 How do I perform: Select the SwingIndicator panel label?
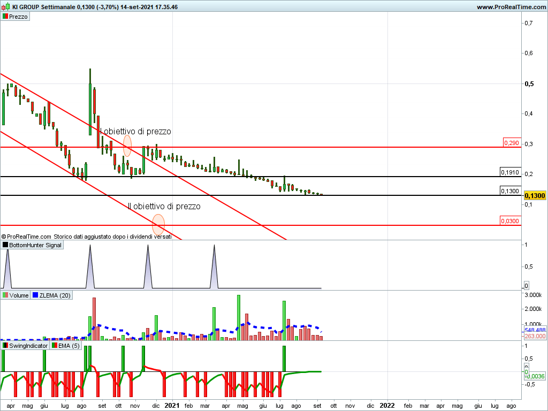pyautogui.click(x=28, y=346)
